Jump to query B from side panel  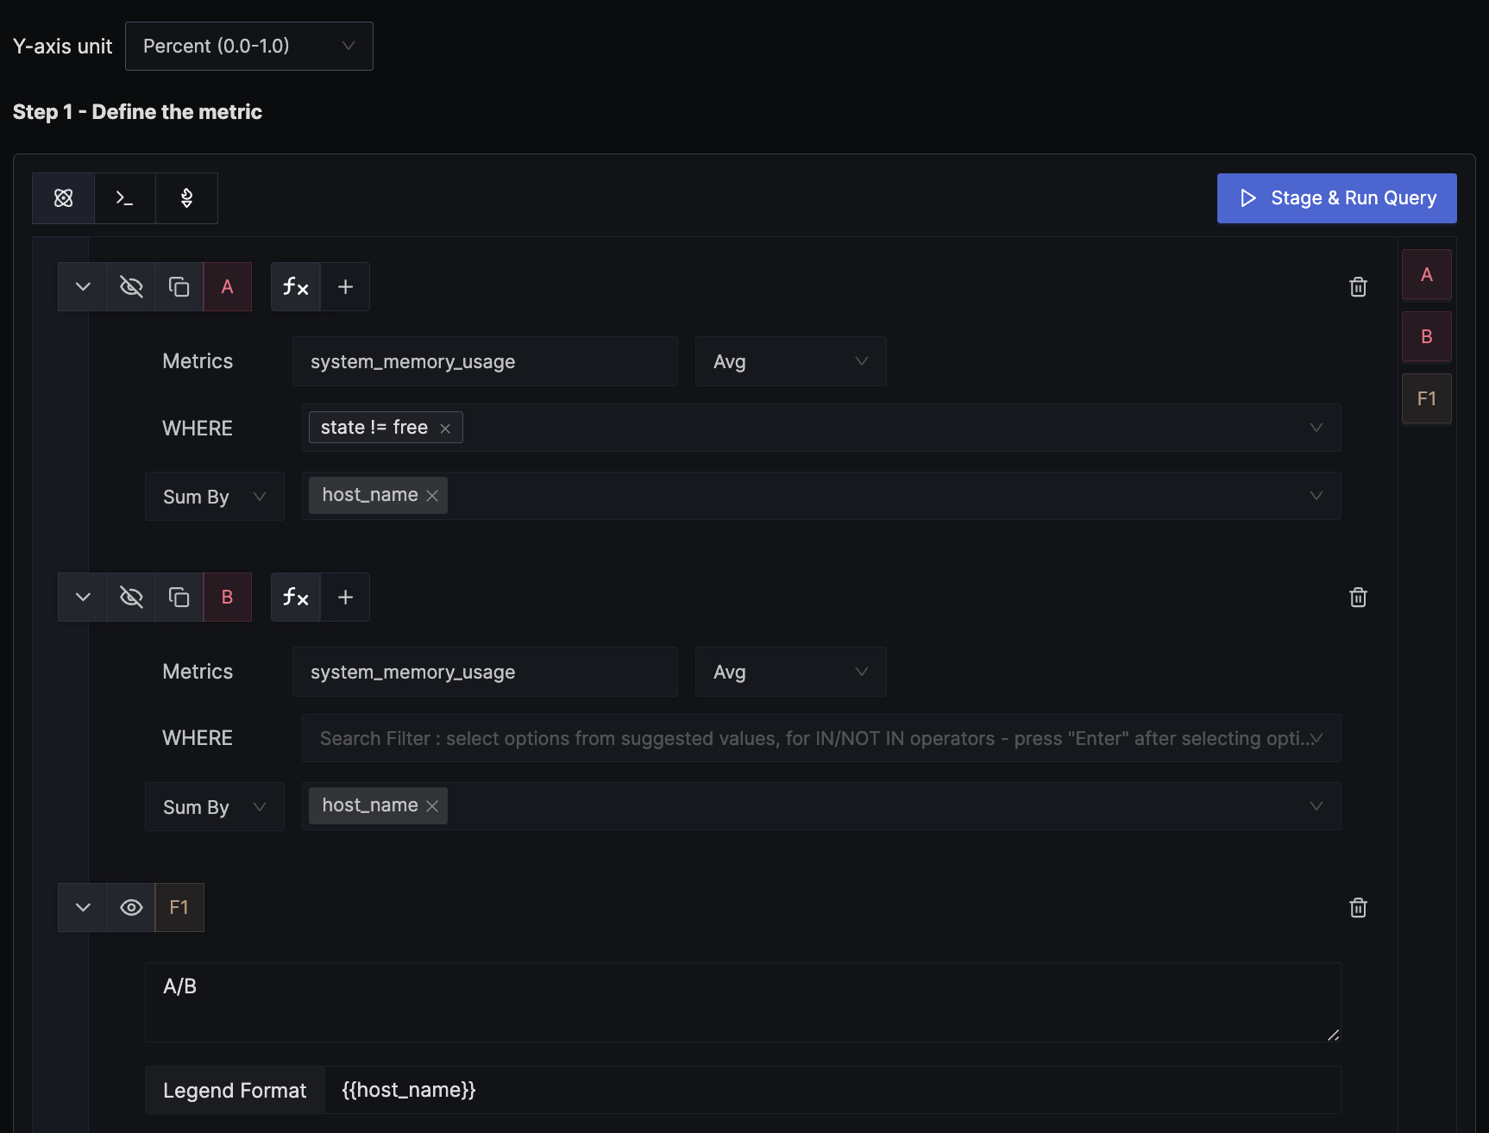(1427, 337)
